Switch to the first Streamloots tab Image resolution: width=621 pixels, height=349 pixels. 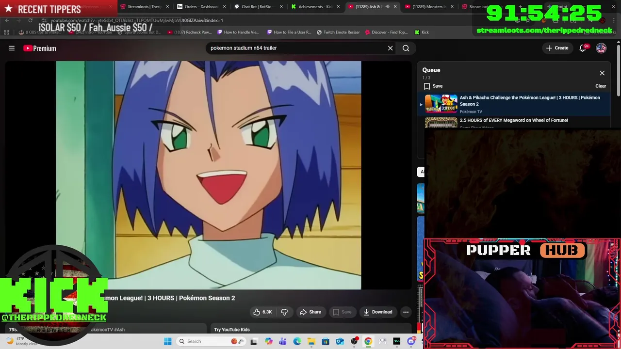coord(145,7)
